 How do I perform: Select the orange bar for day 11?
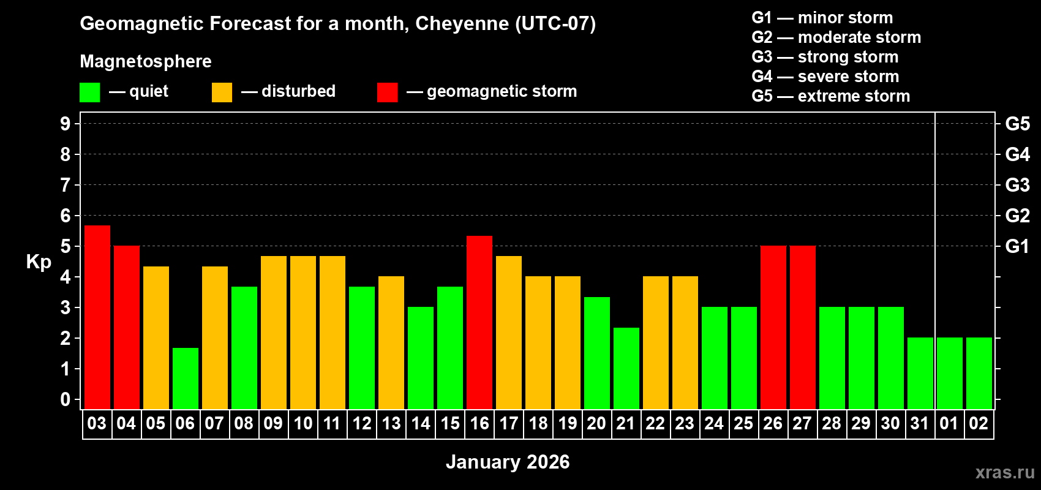[333, 333]
